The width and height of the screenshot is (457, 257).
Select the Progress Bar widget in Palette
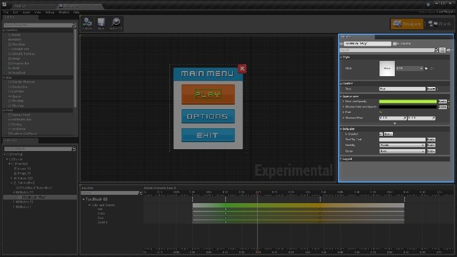(x=19, y=63)
